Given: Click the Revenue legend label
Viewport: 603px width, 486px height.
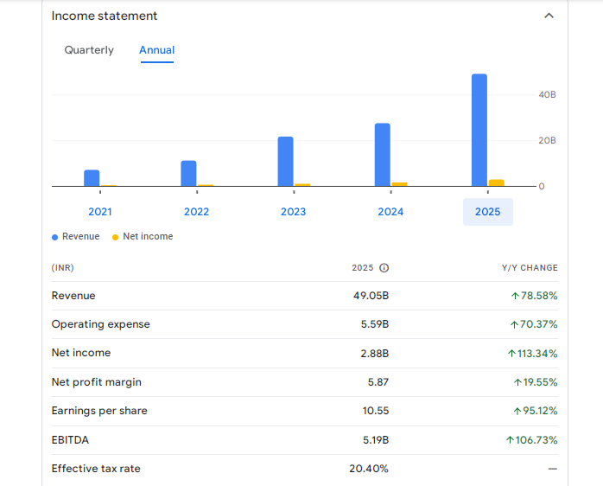Looking at the screenshot, I should 80,236.
